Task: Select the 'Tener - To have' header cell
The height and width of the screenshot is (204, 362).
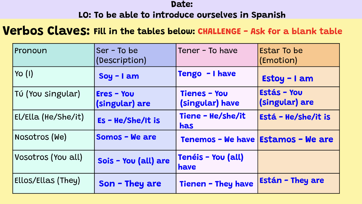Action: 217,55
